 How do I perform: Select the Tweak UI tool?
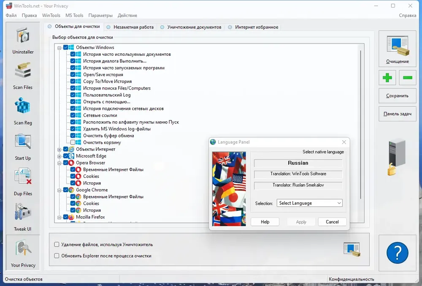tap(23, 218)
